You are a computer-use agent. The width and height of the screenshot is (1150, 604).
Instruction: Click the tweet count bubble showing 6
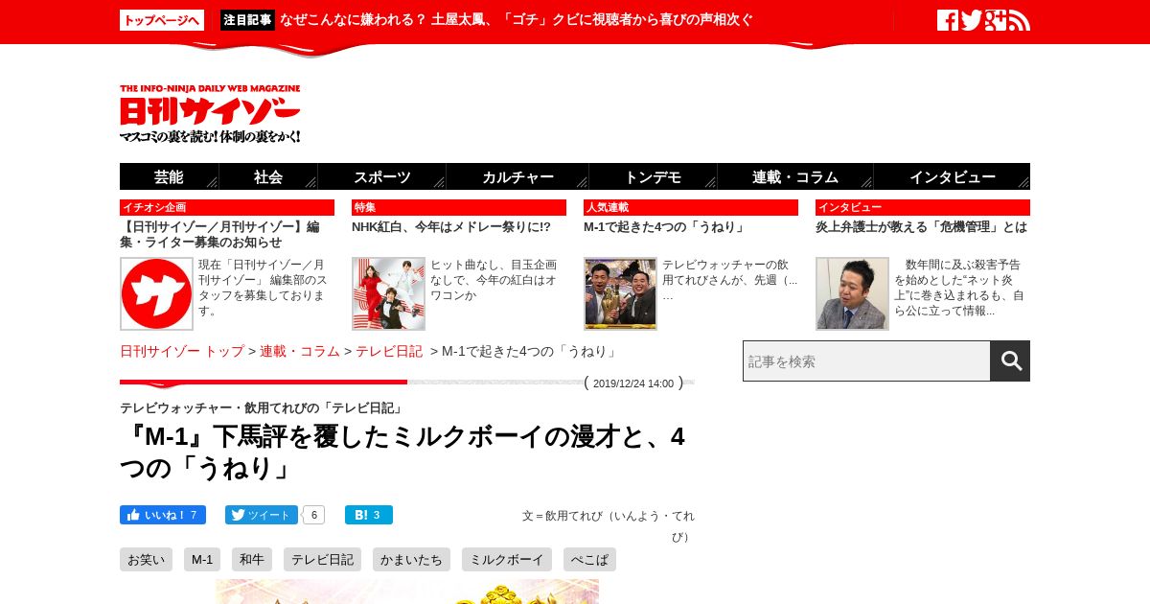(x=314, y=515)
